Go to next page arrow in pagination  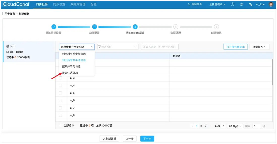tap(223, 126)
